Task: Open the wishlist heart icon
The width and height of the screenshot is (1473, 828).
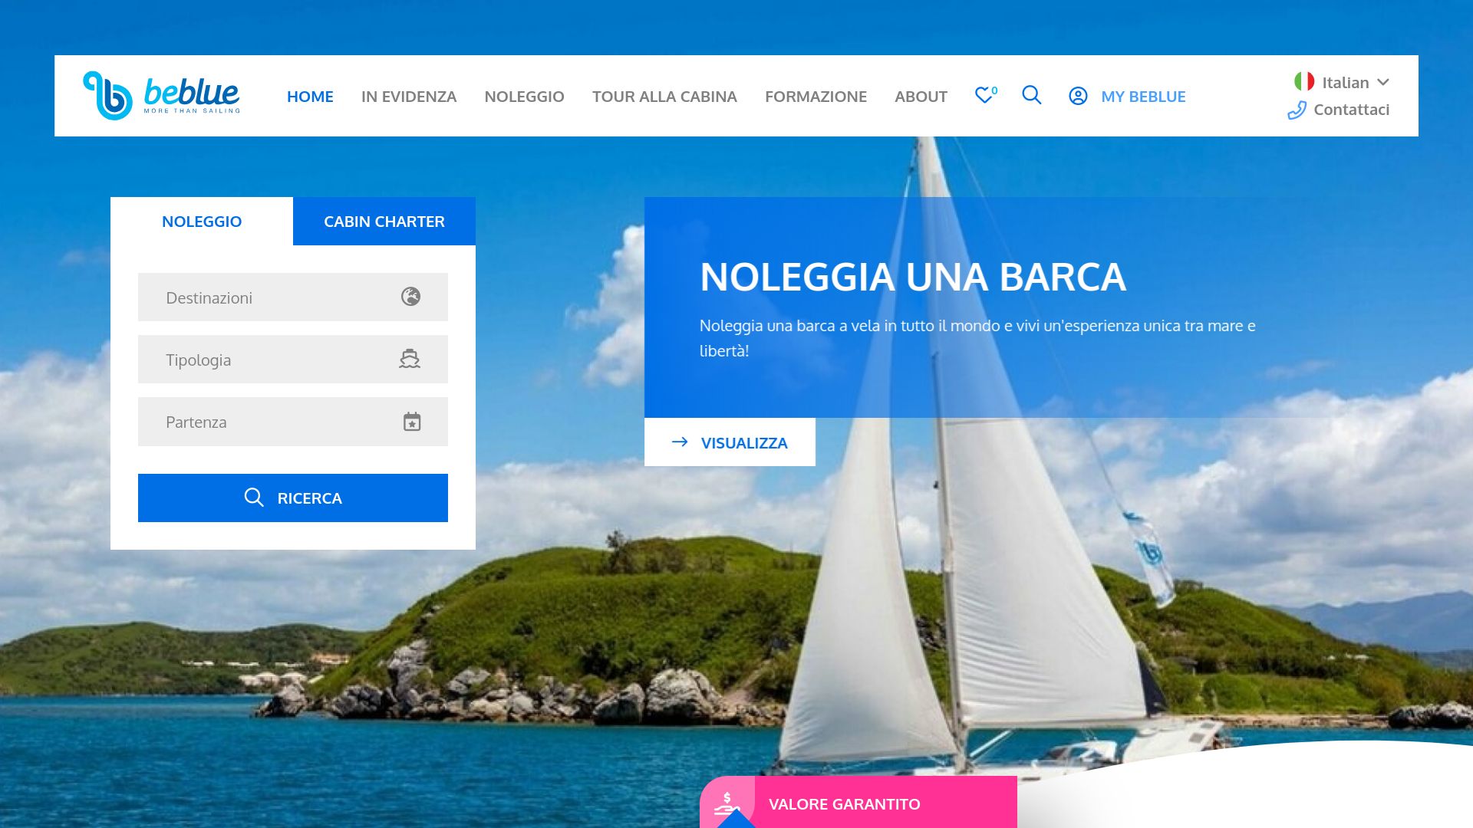Action: [984, 95]
